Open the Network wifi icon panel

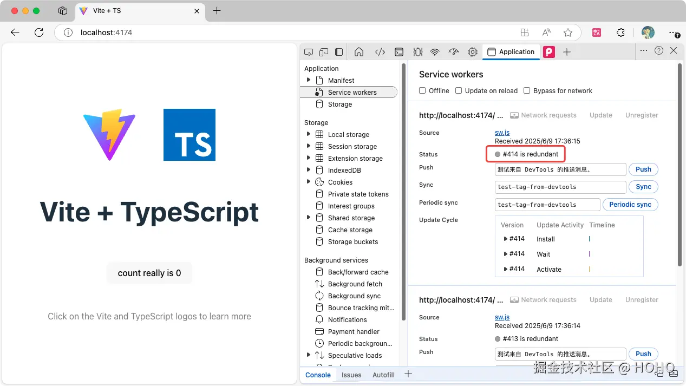[435, 52]
